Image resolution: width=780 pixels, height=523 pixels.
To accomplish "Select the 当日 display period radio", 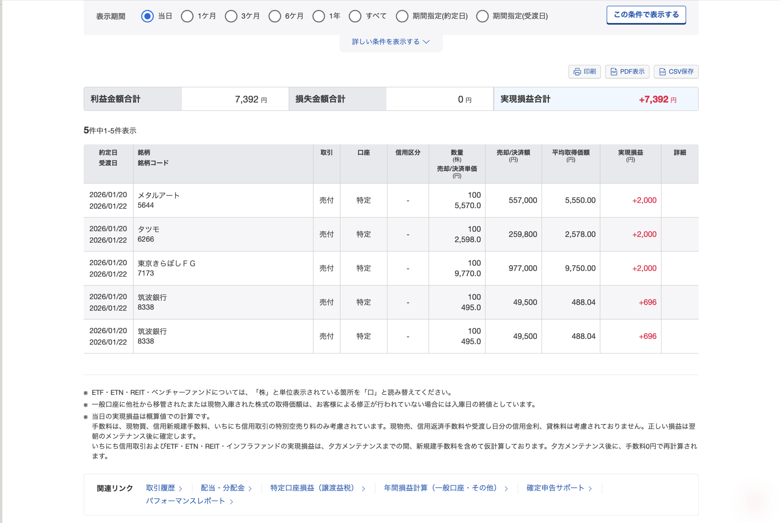I will tap(147, 16).
